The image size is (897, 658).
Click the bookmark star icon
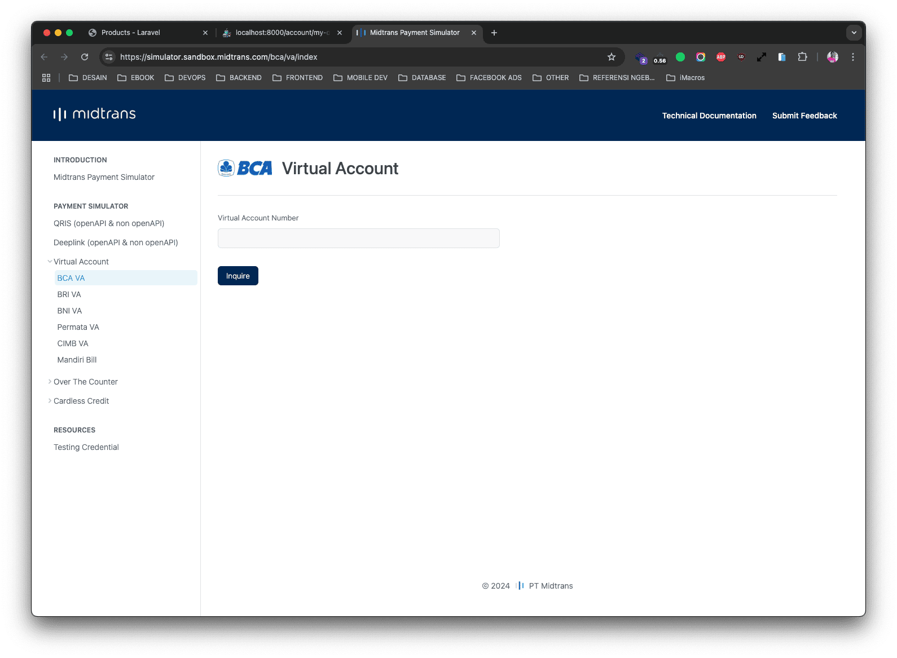point(612,57)
